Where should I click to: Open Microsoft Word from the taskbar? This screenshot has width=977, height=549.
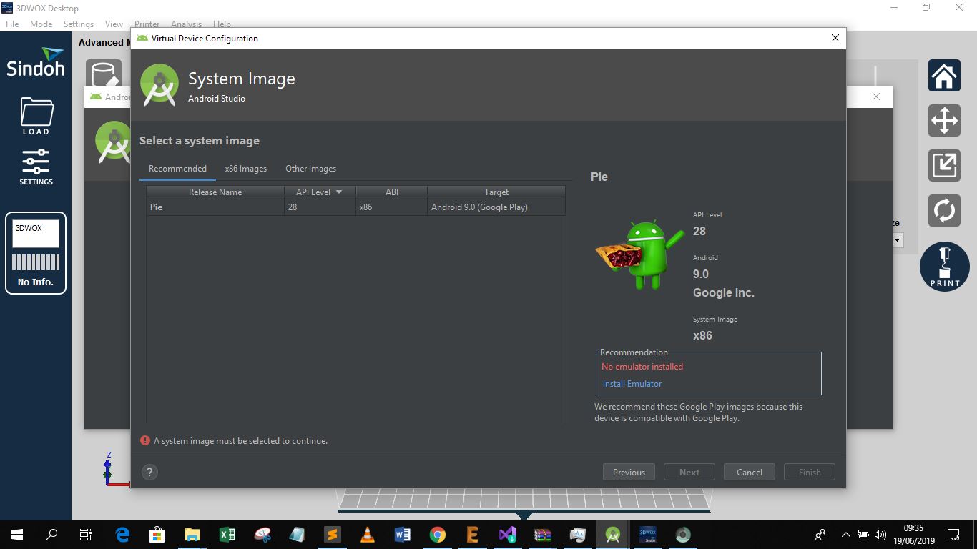coord(402,535)
